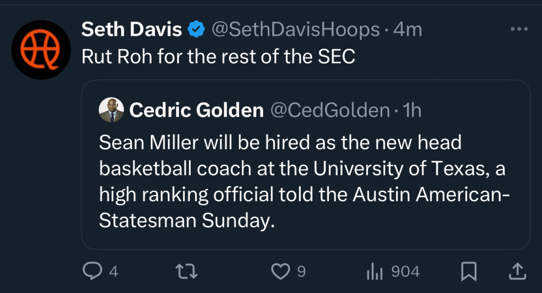Click the blue verified badge
This screenshot has height=293, width=542.
(195, 30)
